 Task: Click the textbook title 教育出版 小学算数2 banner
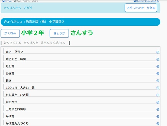click(80, 22)
